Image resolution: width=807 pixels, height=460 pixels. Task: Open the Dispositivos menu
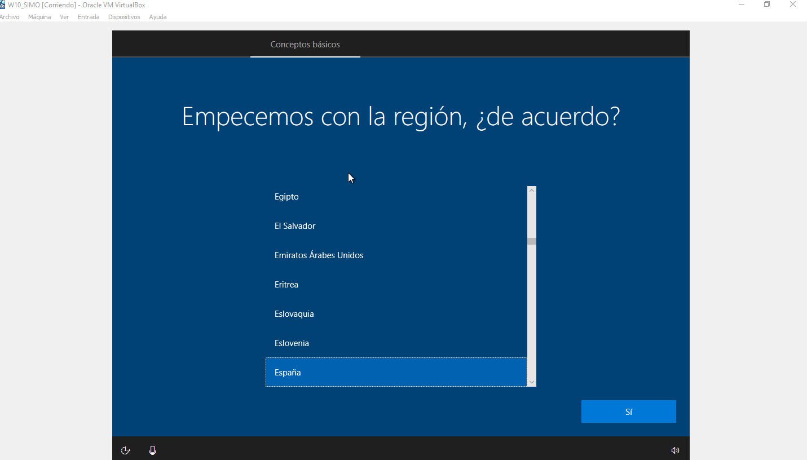tap(124, 17)
